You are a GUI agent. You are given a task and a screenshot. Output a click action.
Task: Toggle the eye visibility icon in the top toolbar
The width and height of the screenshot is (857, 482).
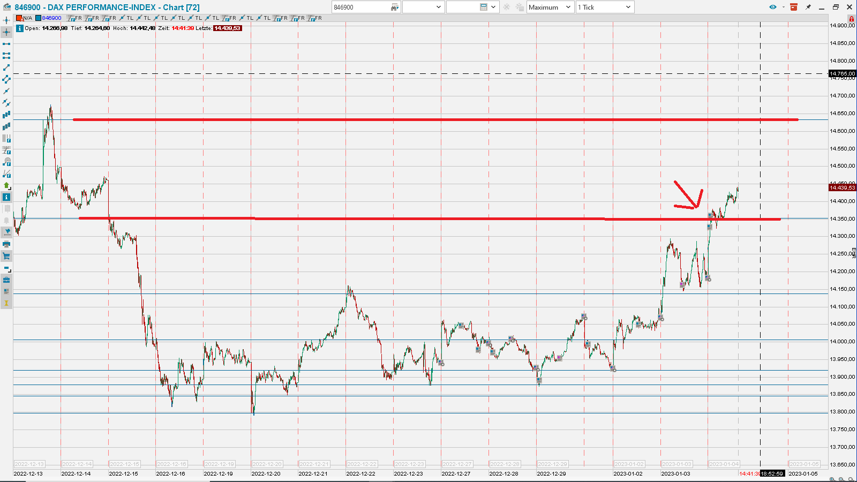click(772, 7)
